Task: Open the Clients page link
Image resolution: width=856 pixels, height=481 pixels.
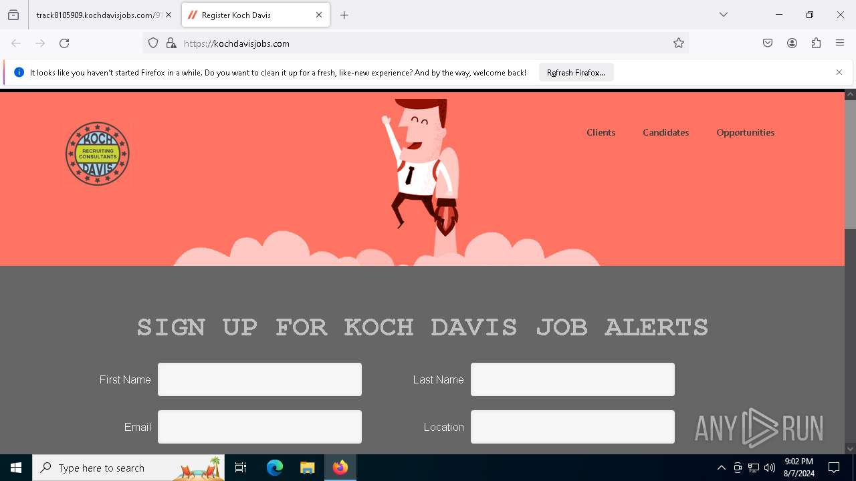Action: [601, 132]
